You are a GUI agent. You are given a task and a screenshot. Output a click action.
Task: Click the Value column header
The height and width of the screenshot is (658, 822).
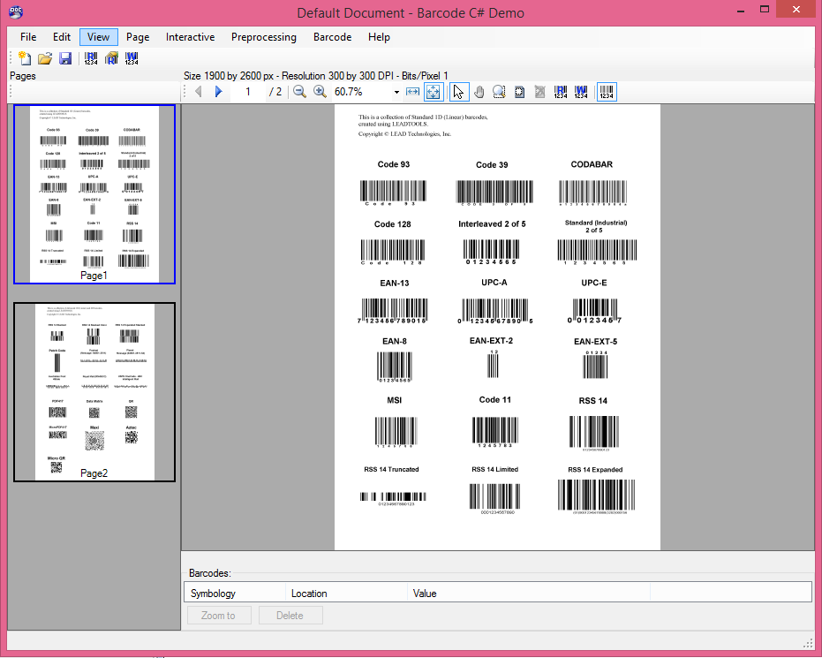[x=425, y=594]
